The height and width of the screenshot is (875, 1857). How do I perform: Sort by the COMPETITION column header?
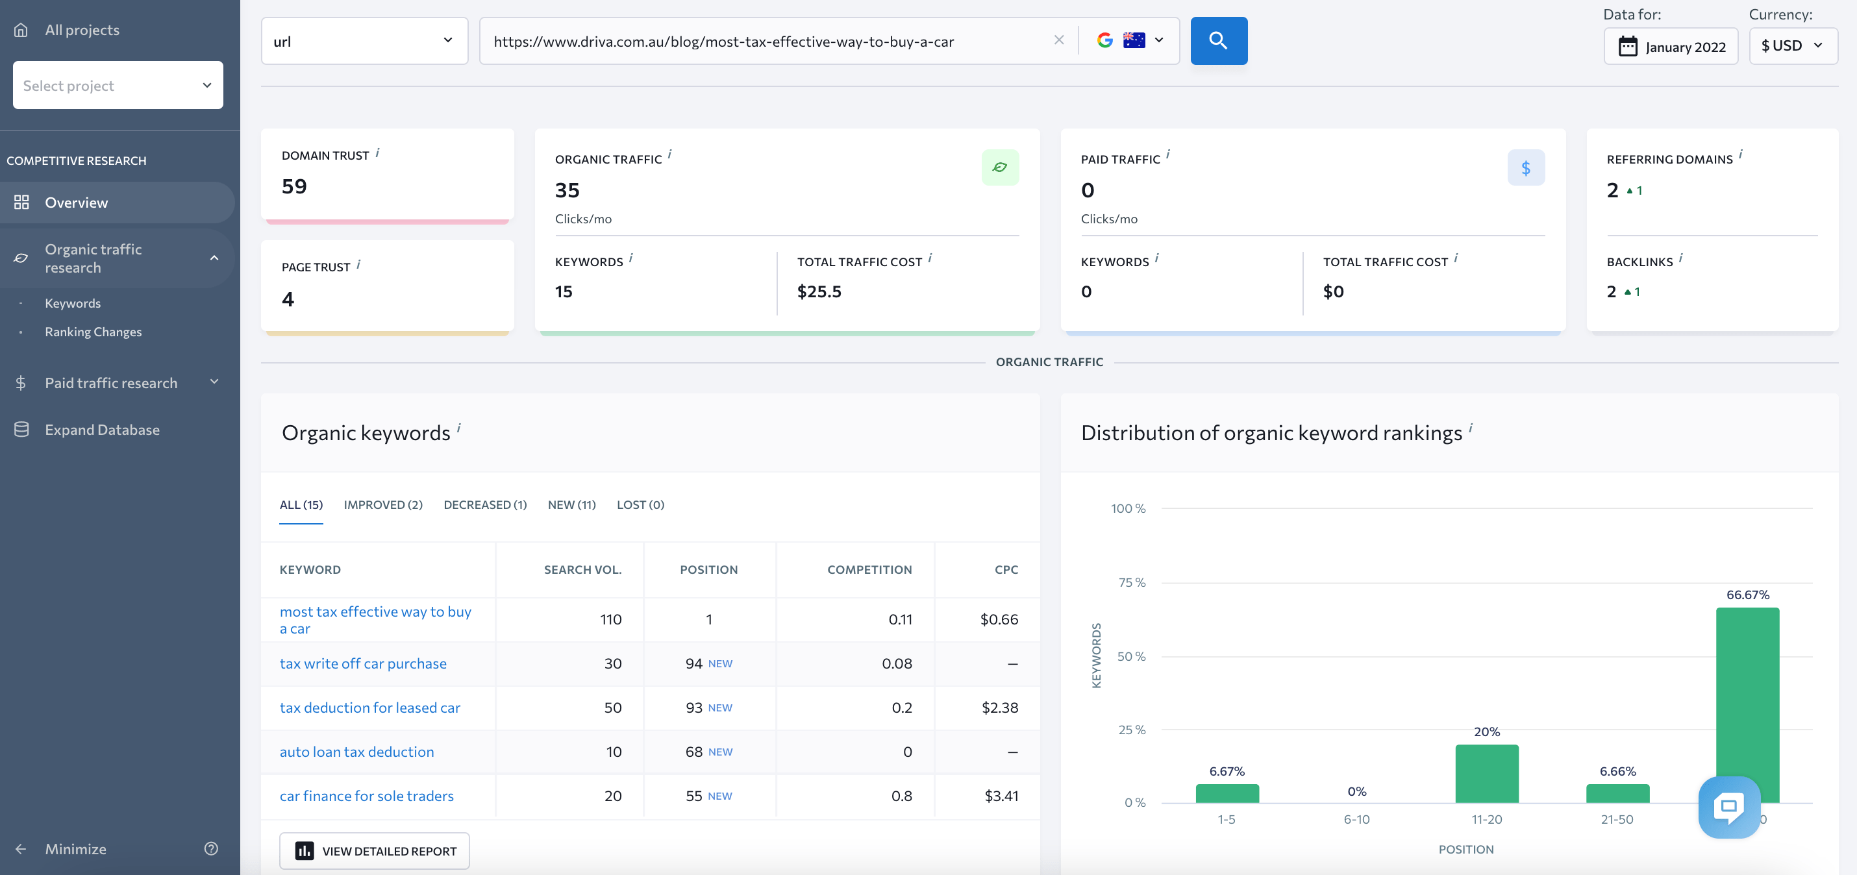coord(869,569)
